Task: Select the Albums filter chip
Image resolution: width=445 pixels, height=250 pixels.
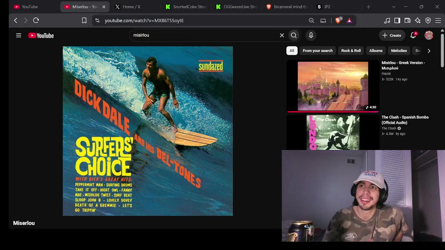Action: coord(376,51)
